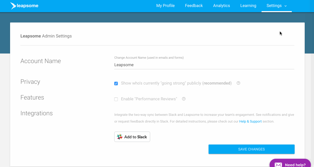Go to the My Profile tab
The image size is (314, 167).
(x=165, y=6)
